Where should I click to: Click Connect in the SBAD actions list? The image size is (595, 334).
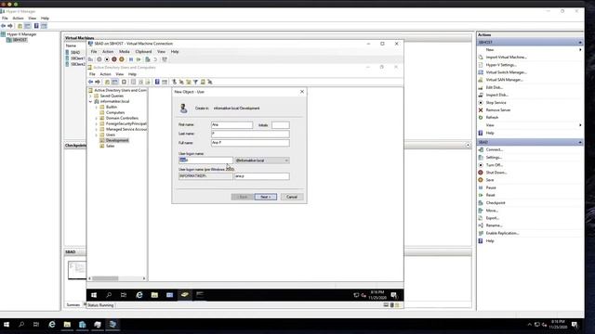(x=495, y=150)
